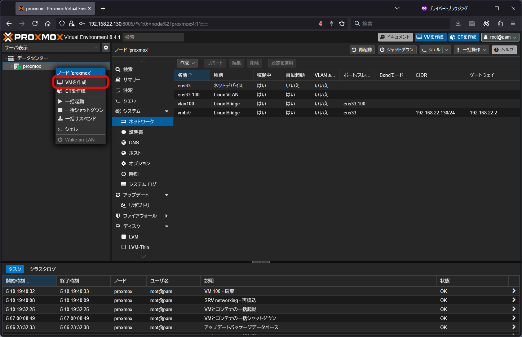
Task: Open ホスト hosts menu item
Action: (143, 153)
